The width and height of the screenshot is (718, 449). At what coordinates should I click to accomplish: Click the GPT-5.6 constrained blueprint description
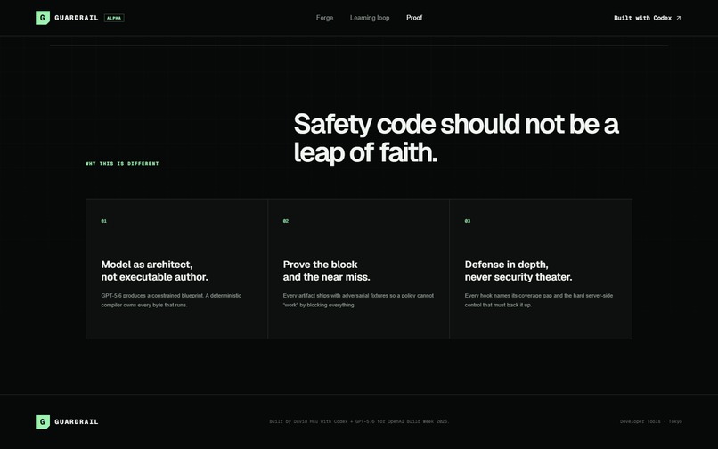pos(171,300)
